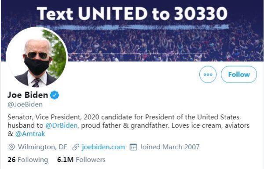Open the joebiden.com website link

tap(103, 147)
